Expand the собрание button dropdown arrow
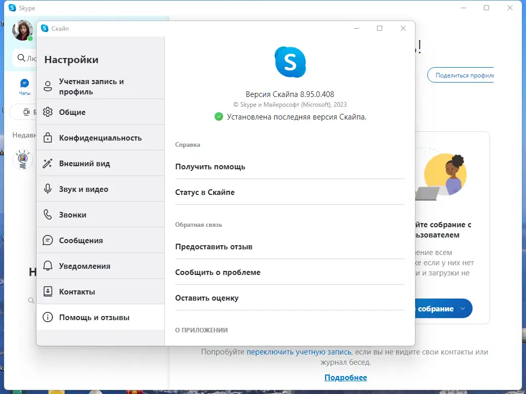 coord(463,308)
